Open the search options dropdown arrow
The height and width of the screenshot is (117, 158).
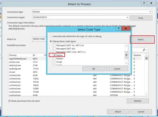[147, 50]
